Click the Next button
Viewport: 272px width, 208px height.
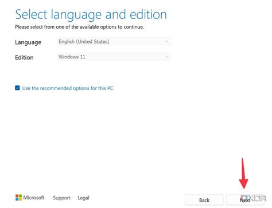point(245,200)
